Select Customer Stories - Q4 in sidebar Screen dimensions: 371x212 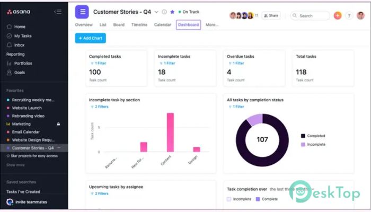pos(34,148)
